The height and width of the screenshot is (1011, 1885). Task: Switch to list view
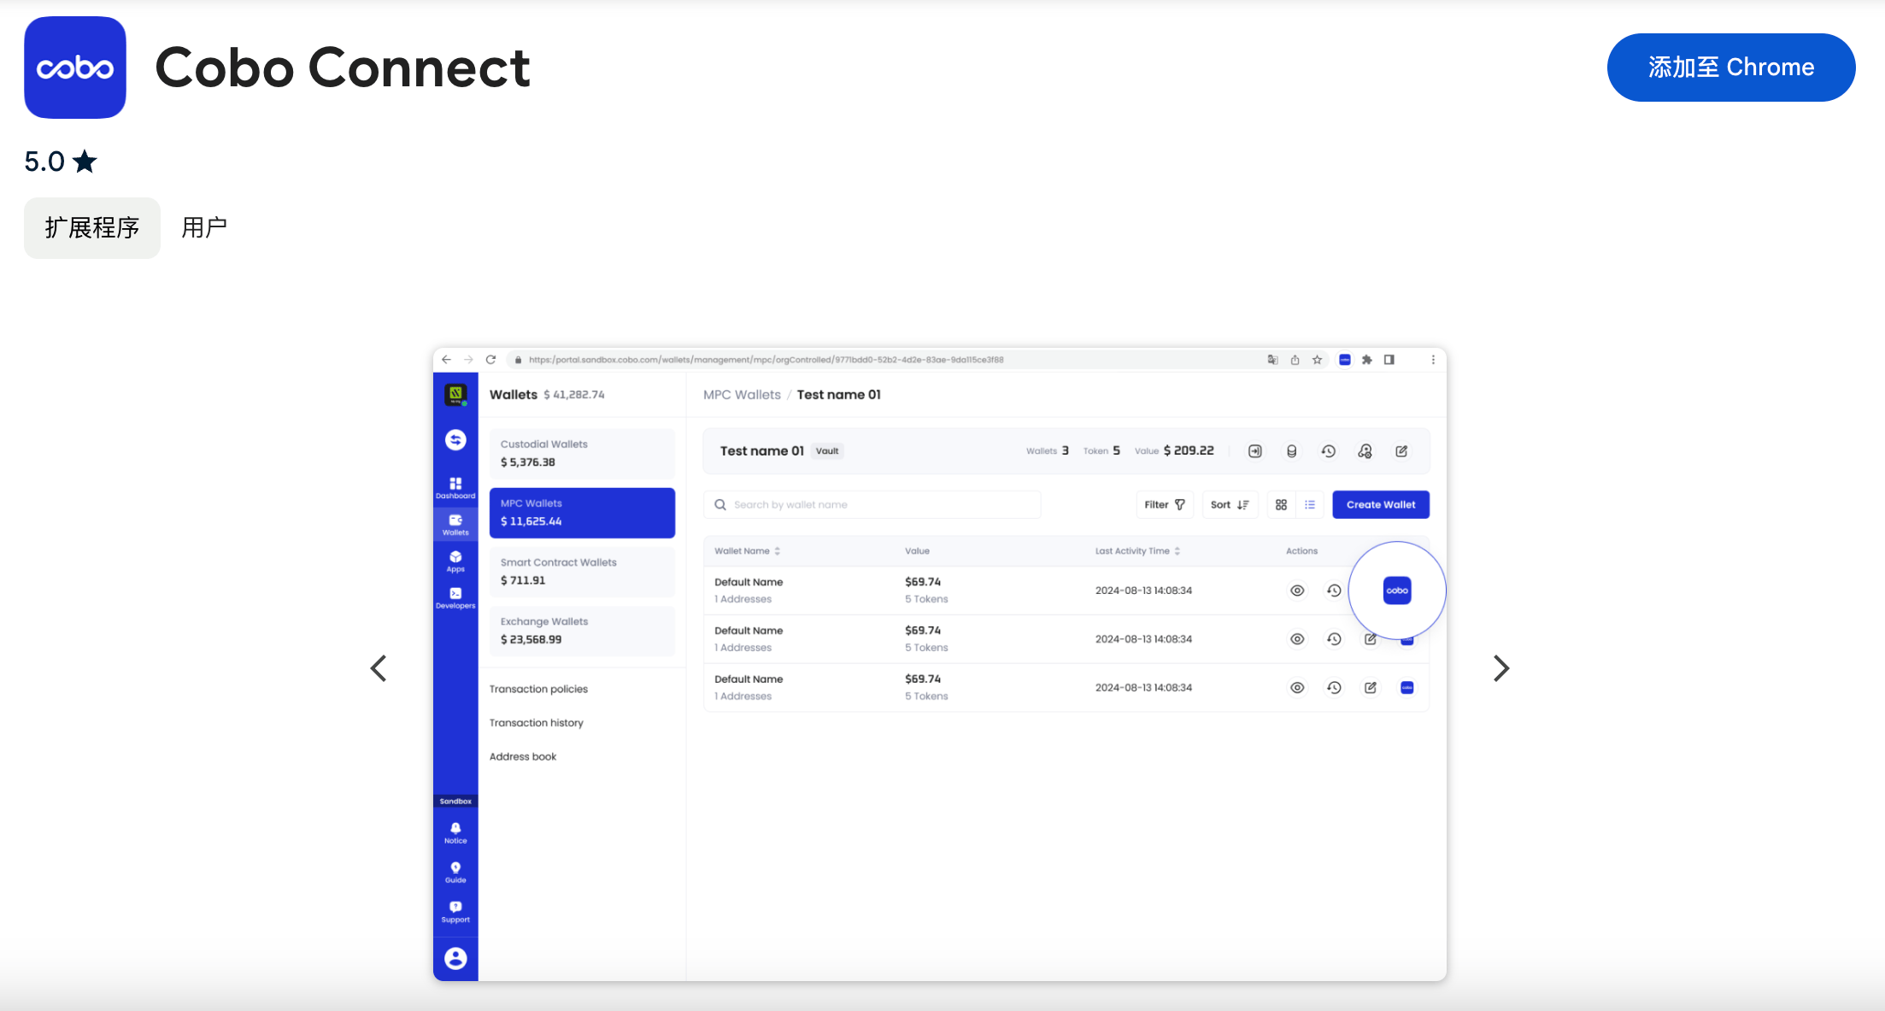point(1310,505)
